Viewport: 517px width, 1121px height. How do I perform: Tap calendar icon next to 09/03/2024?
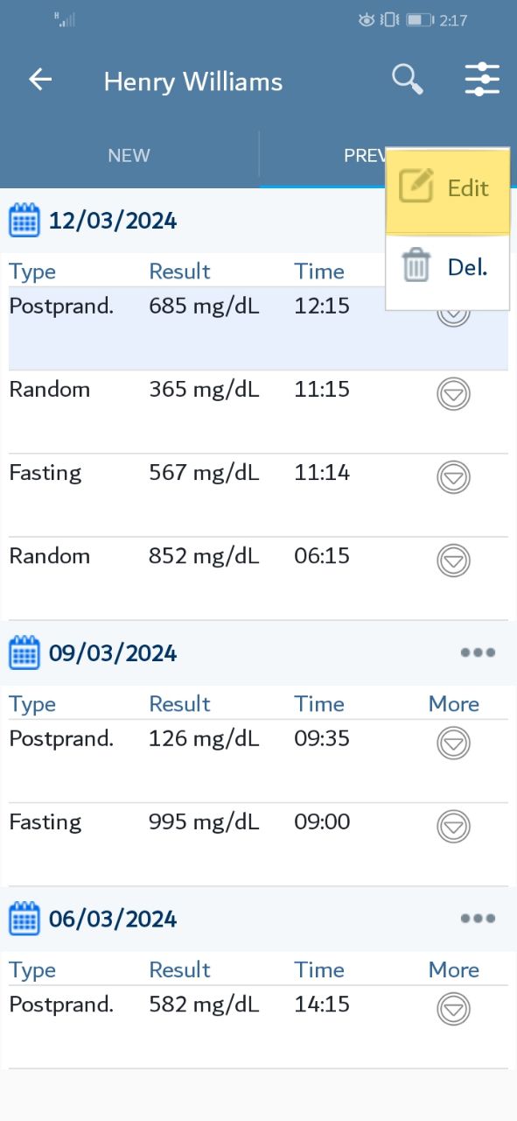[24, 653]
